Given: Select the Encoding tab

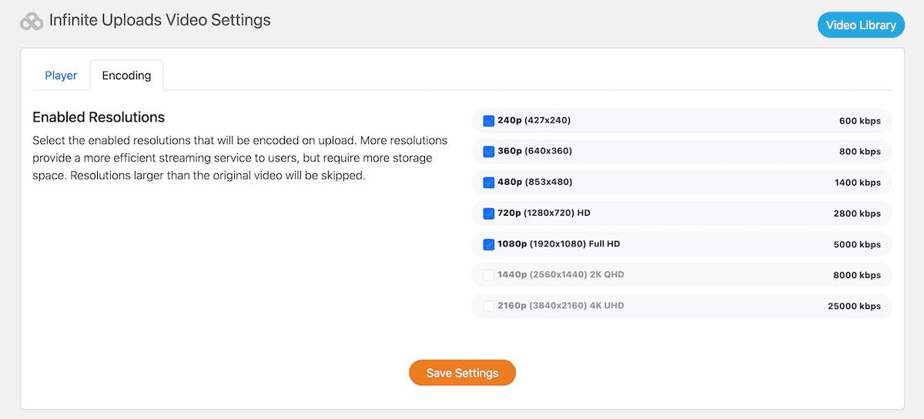Looking at the screenshot, I should coord(126,75).
